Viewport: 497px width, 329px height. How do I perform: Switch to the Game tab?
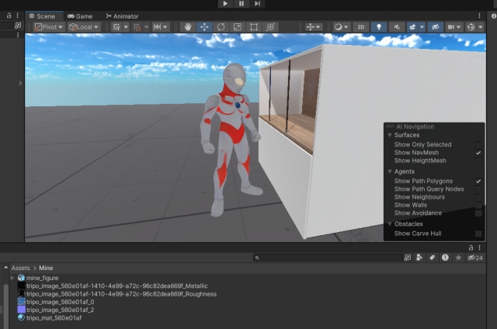tap(80, 16)
